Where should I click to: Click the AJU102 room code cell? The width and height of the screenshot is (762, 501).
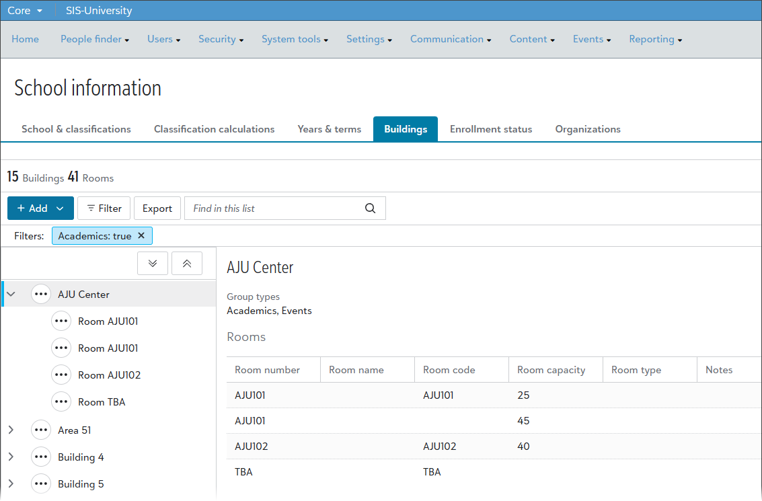[x=440, y=447]
